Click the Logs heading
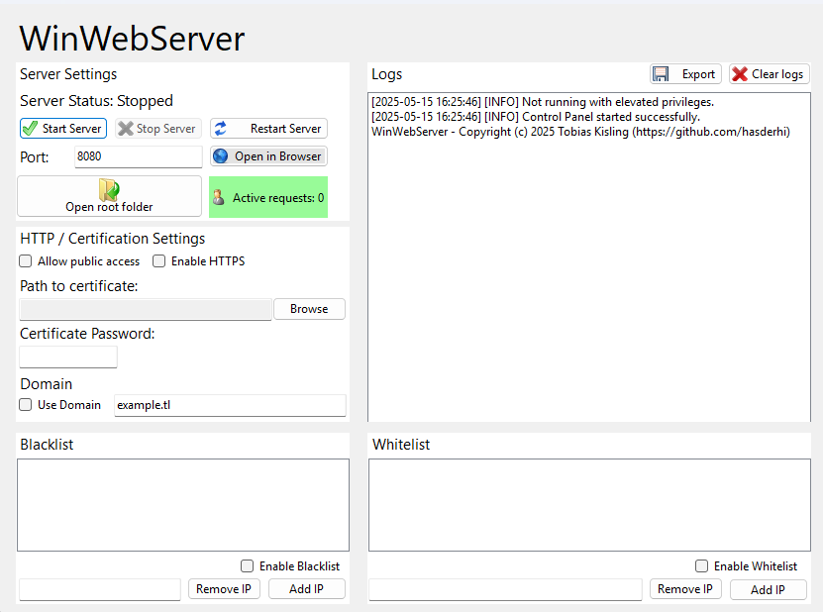 coord(387,74)
